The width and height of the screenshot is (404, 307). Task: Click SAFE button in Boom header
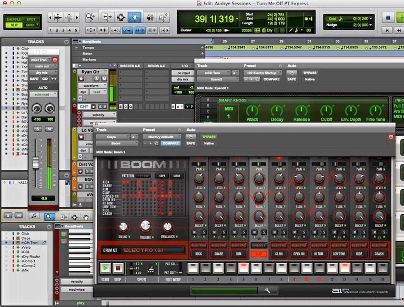click(x=190, y=143)
